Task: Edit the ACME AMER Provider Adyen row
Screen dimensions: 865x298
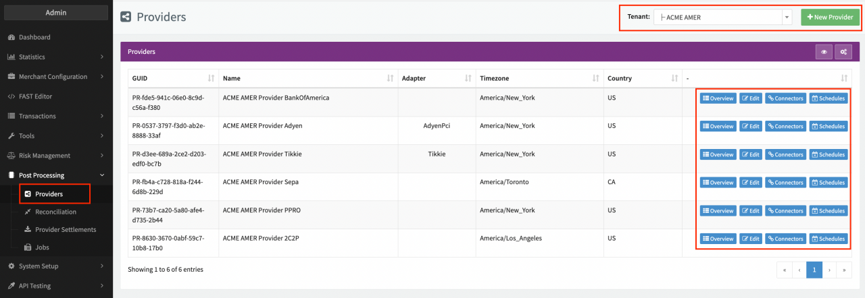Action: (750, 126)
